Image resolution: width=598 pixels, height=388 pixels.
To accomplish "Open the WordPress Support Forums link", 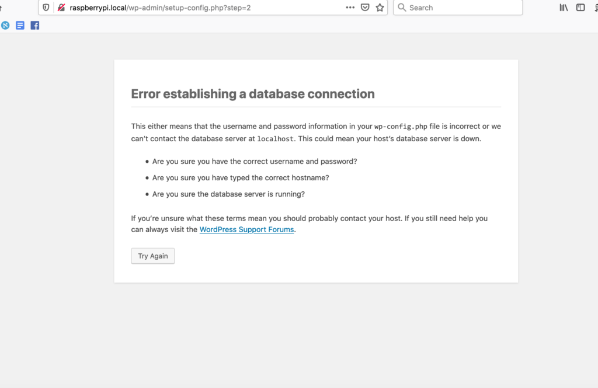I will pos(247,229).
